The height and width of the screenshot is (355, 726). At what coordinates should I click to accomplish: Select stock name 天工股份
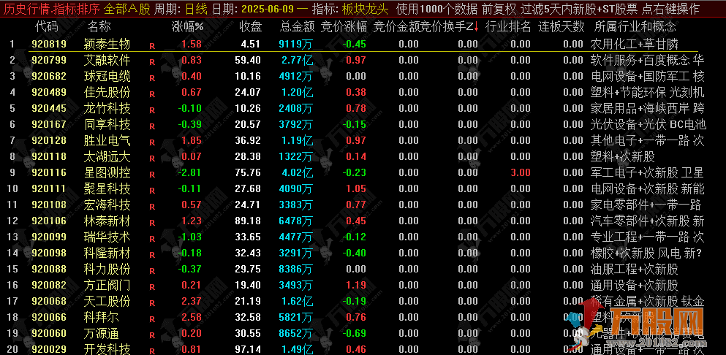click(x=107, y=302)
